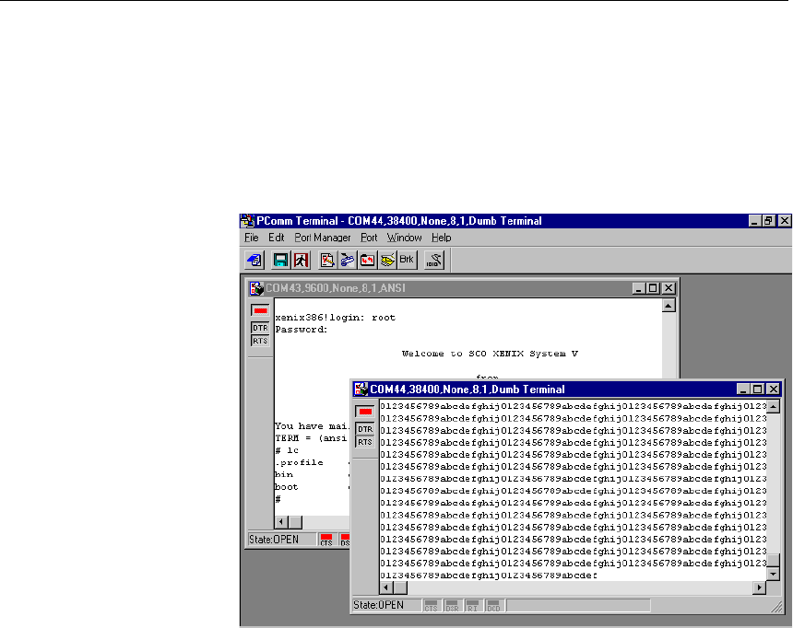Image resolution: width=793 pixels, height=628 pixels.
Task: Open the Help menu
Action: tap(441, 238)
